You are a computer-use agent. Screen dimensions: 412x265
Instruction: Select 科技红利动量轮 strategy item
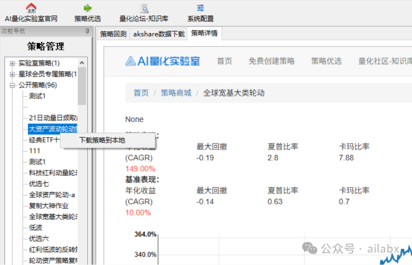[x=53, y=173]
